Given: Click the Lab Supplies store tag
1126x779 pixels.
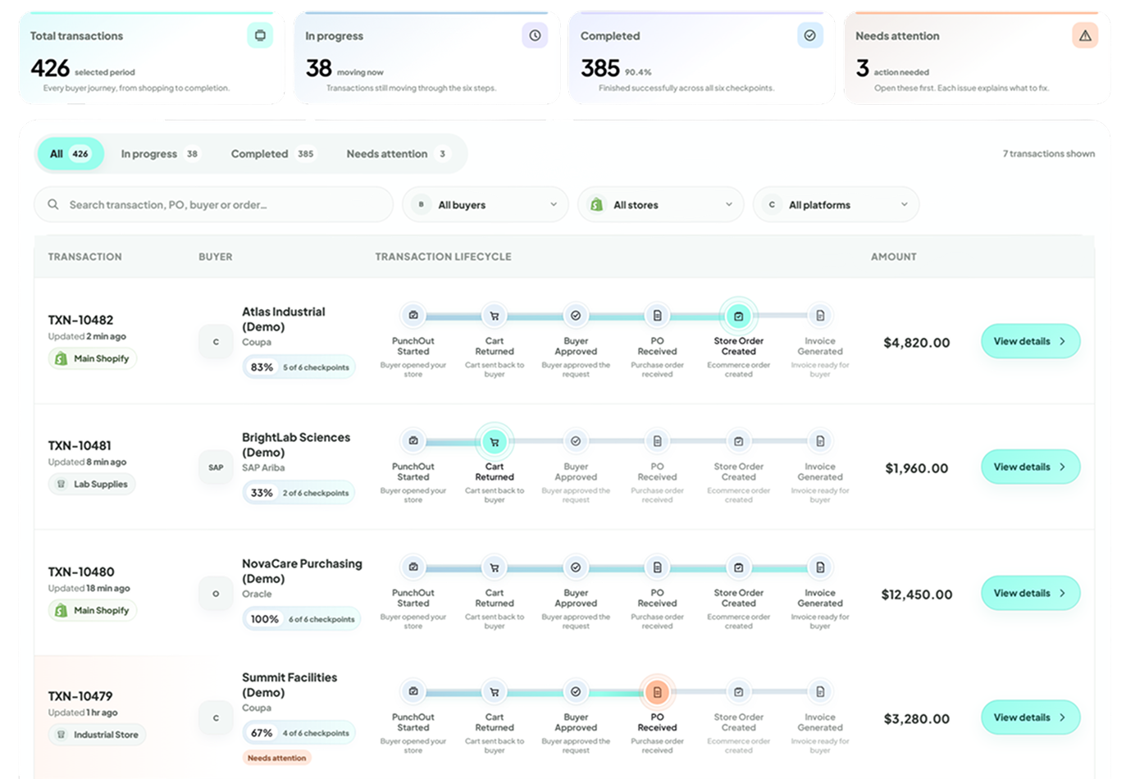Looking at the screenshot, I should [92, 484].
